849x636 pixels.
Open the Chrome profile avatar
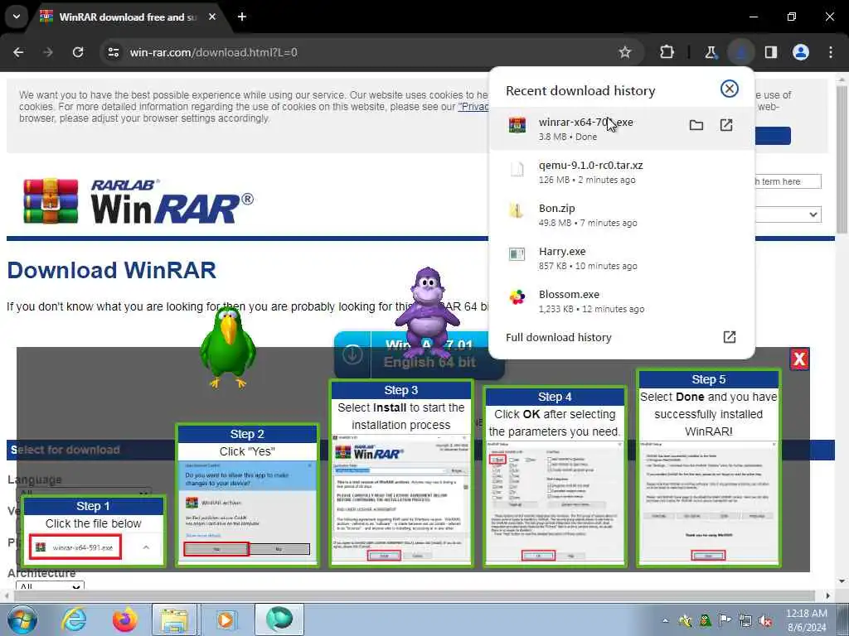pos(801,52)
